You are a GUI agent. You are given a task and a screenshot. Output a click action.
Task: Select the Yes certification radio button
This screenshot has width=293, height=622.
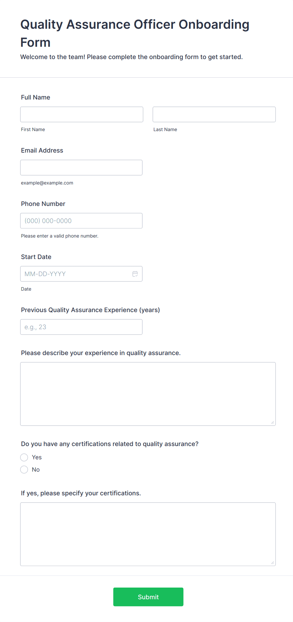[24, 457]
